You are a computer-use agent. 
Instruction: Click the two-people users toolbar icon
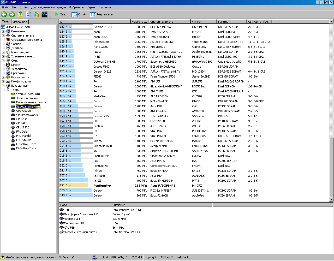[36, 14]
